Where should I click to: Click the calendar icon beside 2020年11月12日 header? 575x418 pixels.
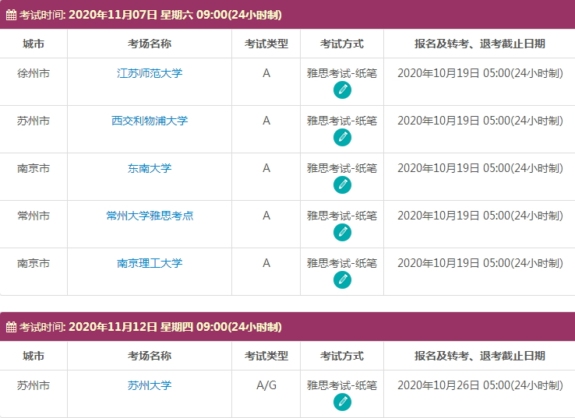pos(11,327)
